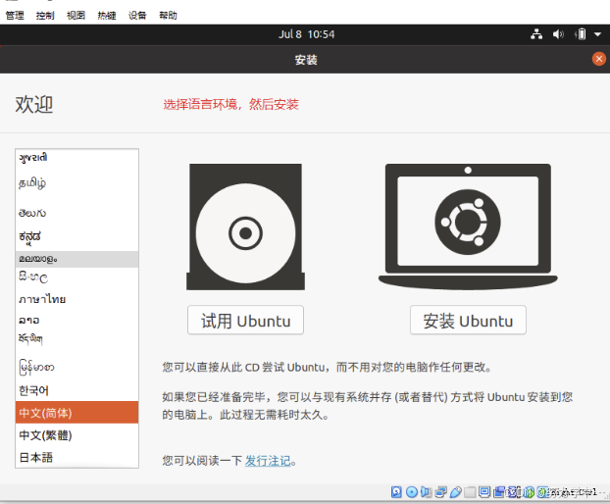Select தமிழ் (Tamil) in the language list

[x=76, y=183]
